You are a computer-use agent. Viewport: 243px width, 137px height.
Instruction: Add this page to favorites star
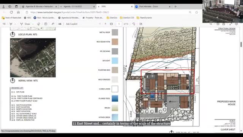(x=197, y=12)
